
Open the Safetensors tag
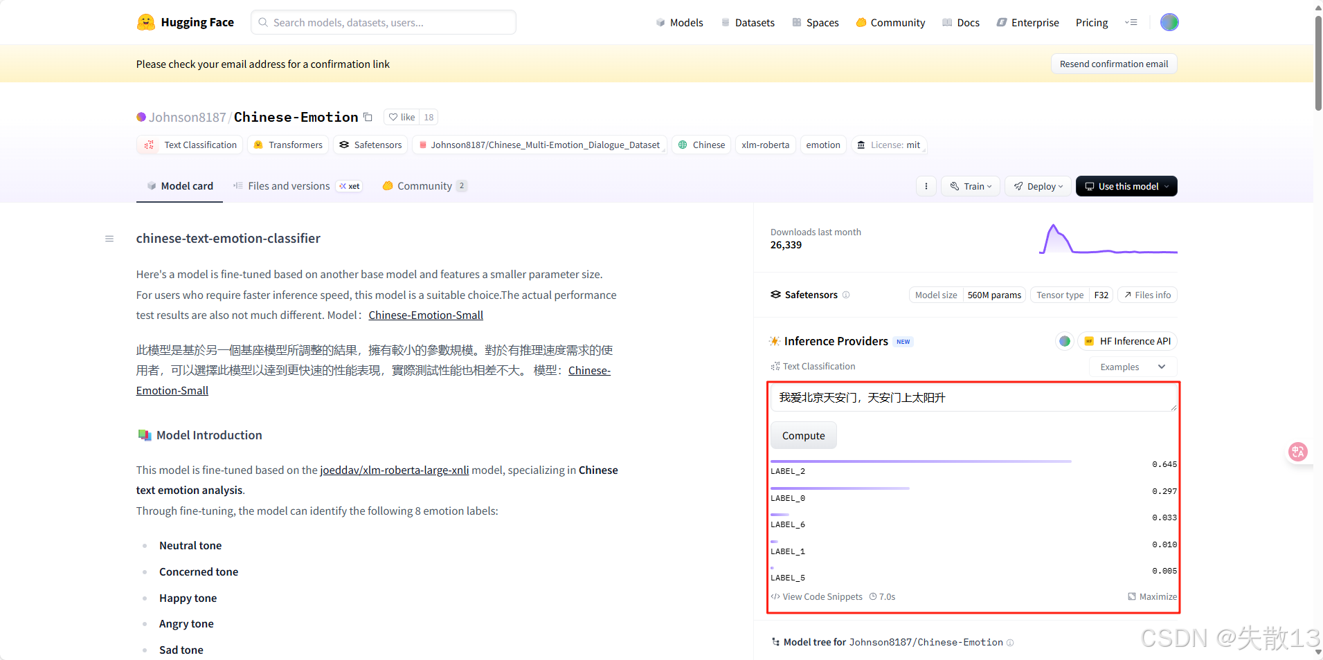[370, 145]
